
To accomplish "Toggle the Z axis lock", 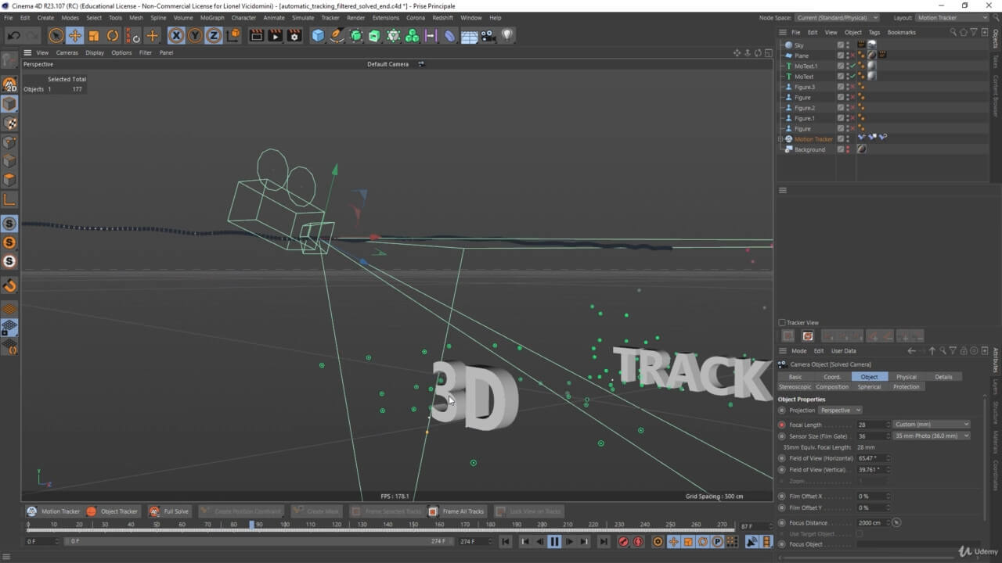I will pos(214,35).
